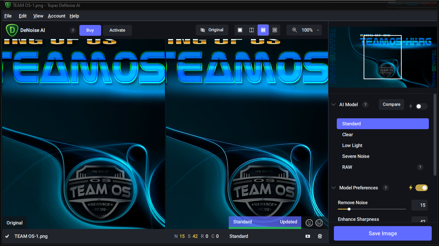This screenshot has height=246, width=439.
Task: Open AI Model help tooltip icon
Action: [365, 105]
